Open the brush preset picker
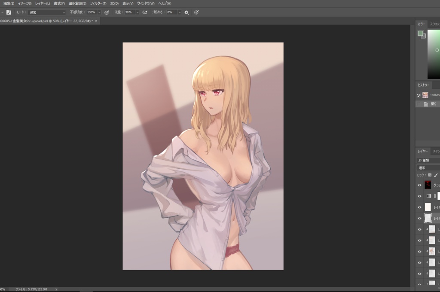440x292 pixels. (9, 12)
